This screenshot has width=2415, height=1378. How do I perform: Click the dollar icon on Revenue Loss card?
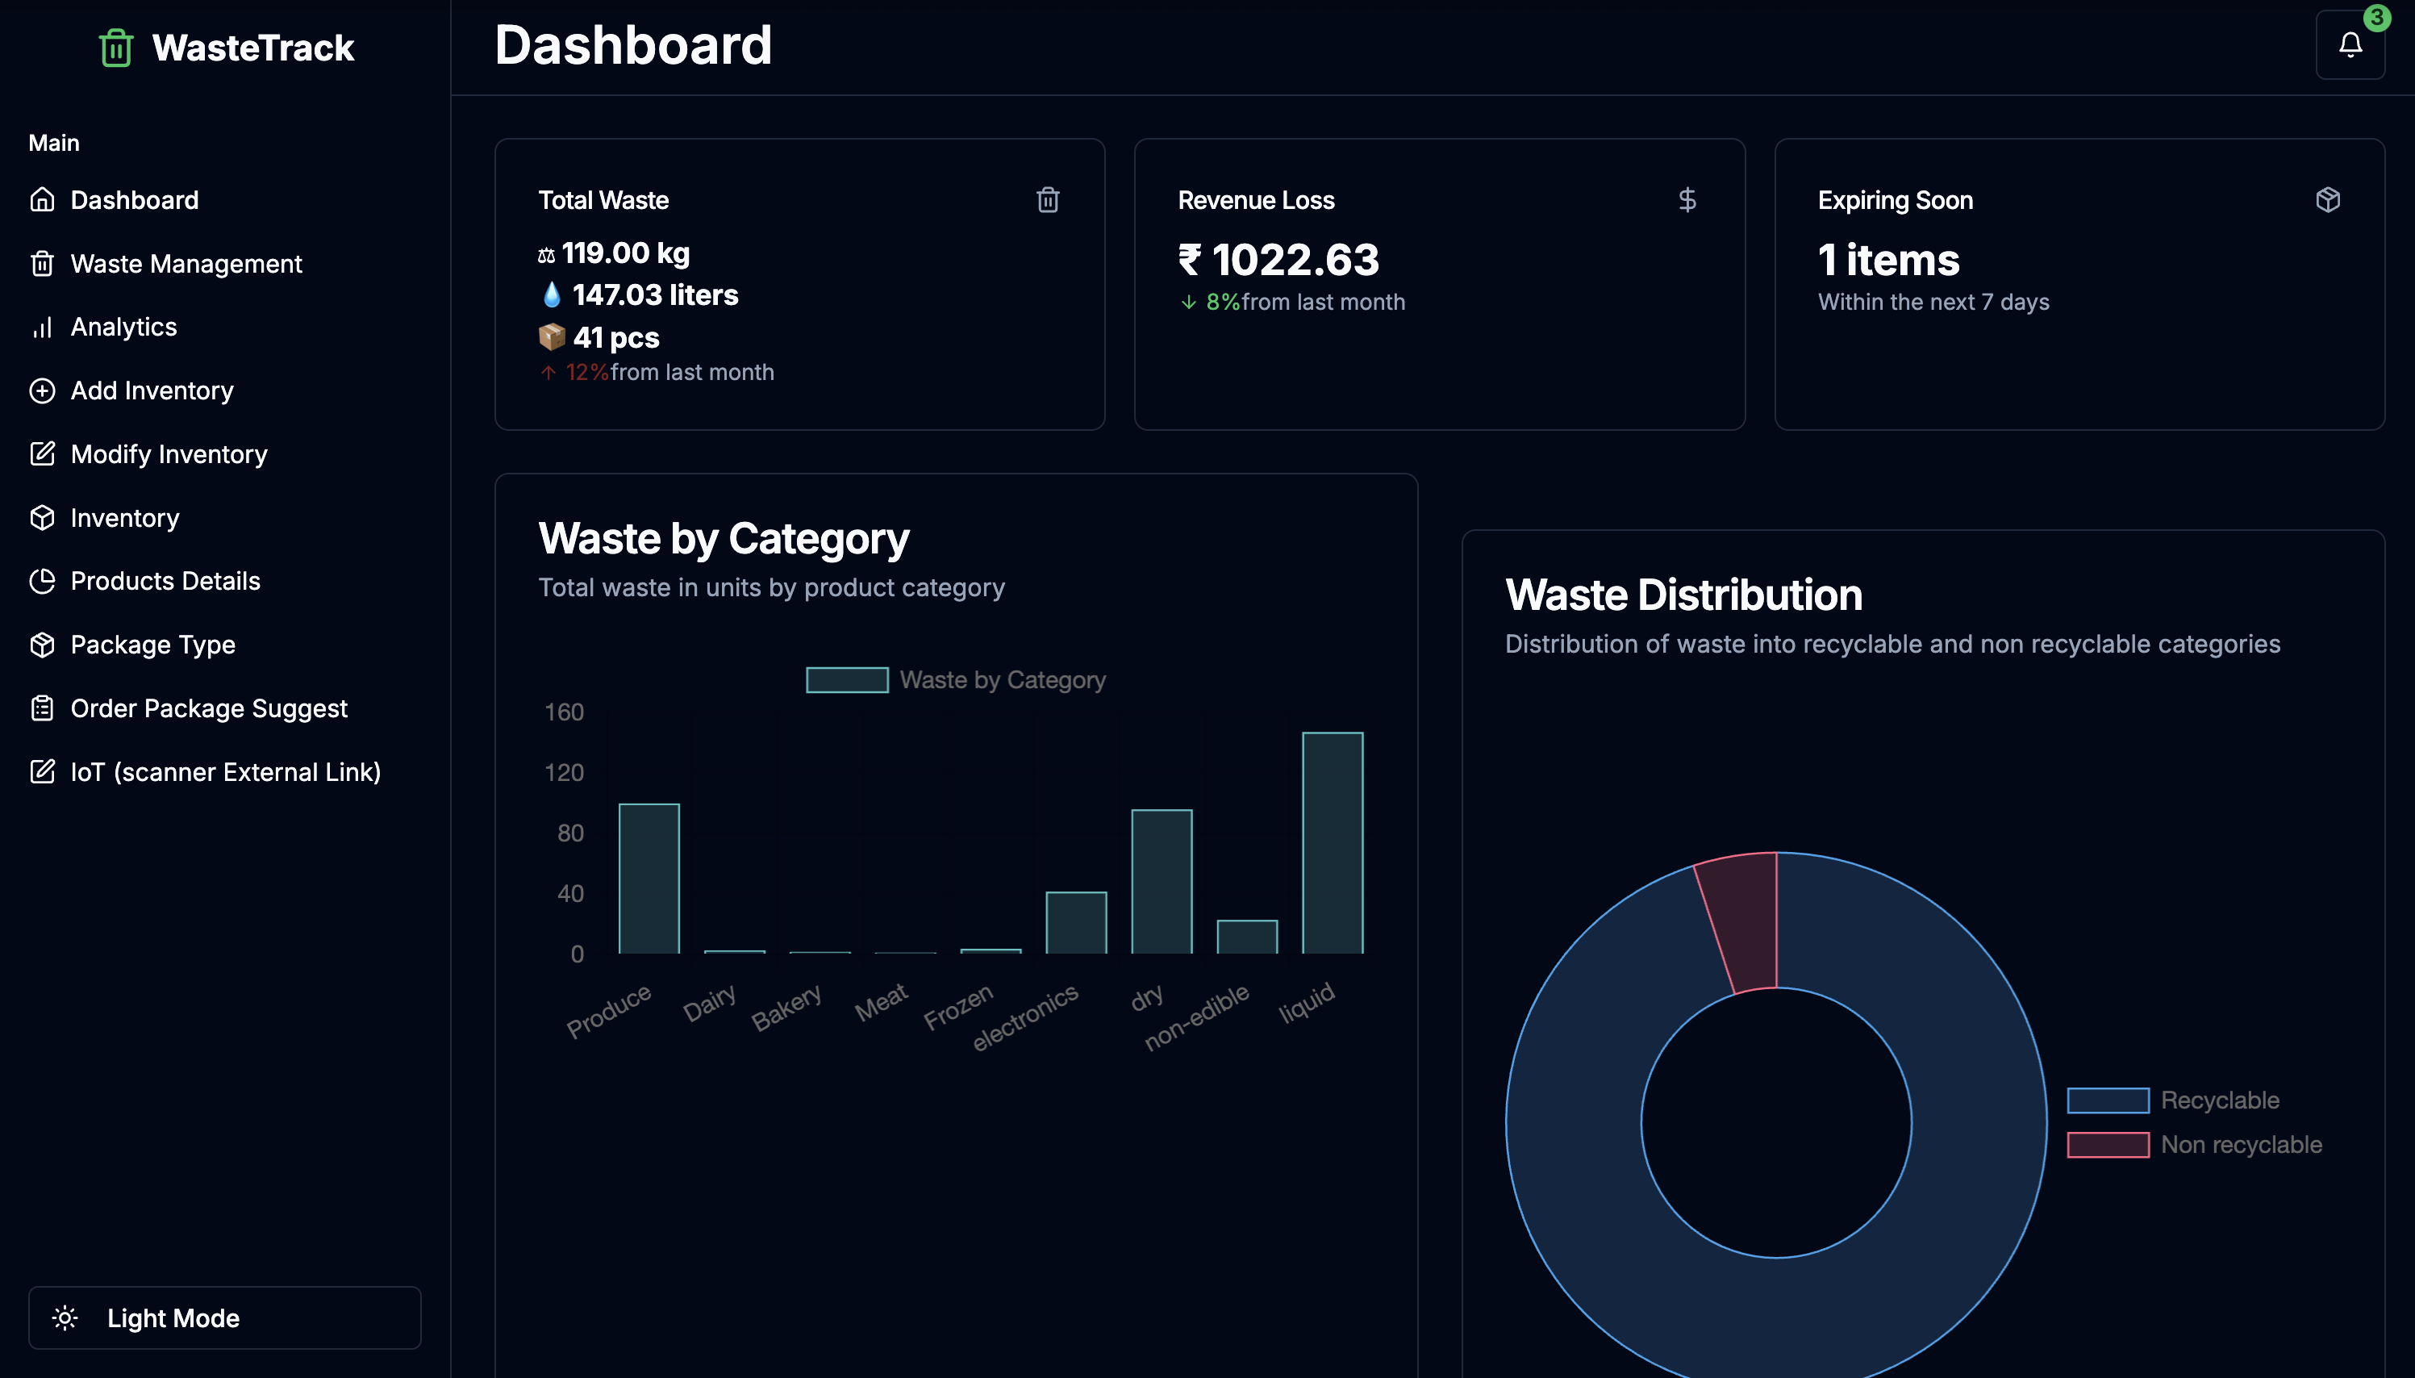point(1687,200)
